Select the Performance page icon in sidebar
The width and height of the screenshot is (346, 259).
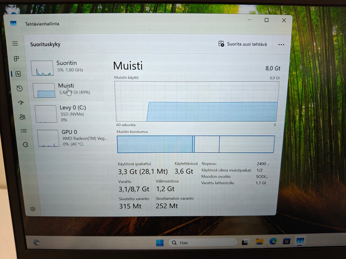click(18, 74)
